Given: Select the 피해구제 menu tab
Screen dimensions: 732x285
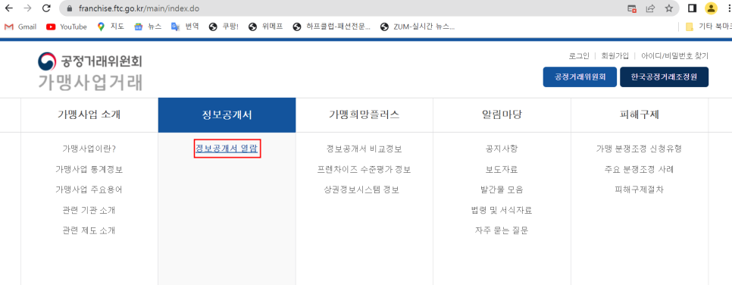Looking at the screenshot, I should pyautogui.click(x=639, y=115).
